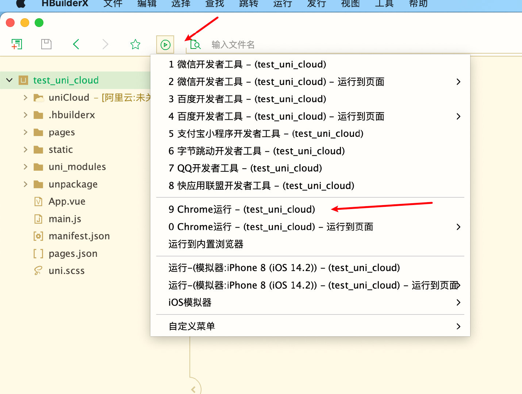Click the pages folder icon

pyautogui.click(x=38, y=132)
